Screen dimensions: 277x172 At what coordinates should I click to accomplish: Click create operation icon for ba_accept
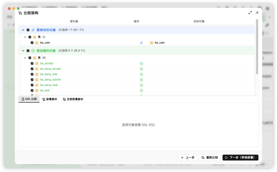[x=141, y=64]
